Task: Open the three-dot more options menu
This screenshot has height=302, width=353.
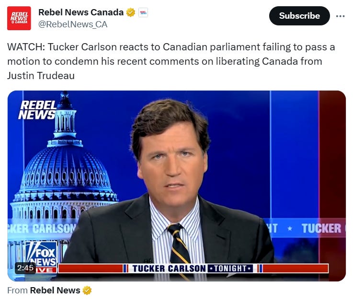Action: point(340,16)
